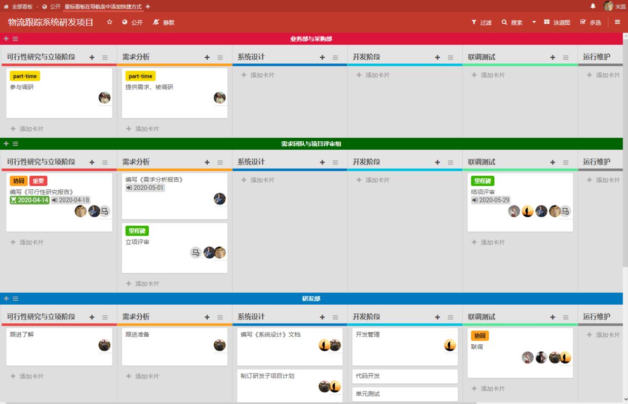Open the menu icon on 业务部与采购部 swimlane bar
Screen dimensions: 628x404
[x=15, y=39]
